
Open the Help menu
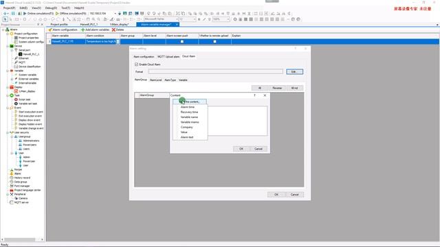pos(79,8)
